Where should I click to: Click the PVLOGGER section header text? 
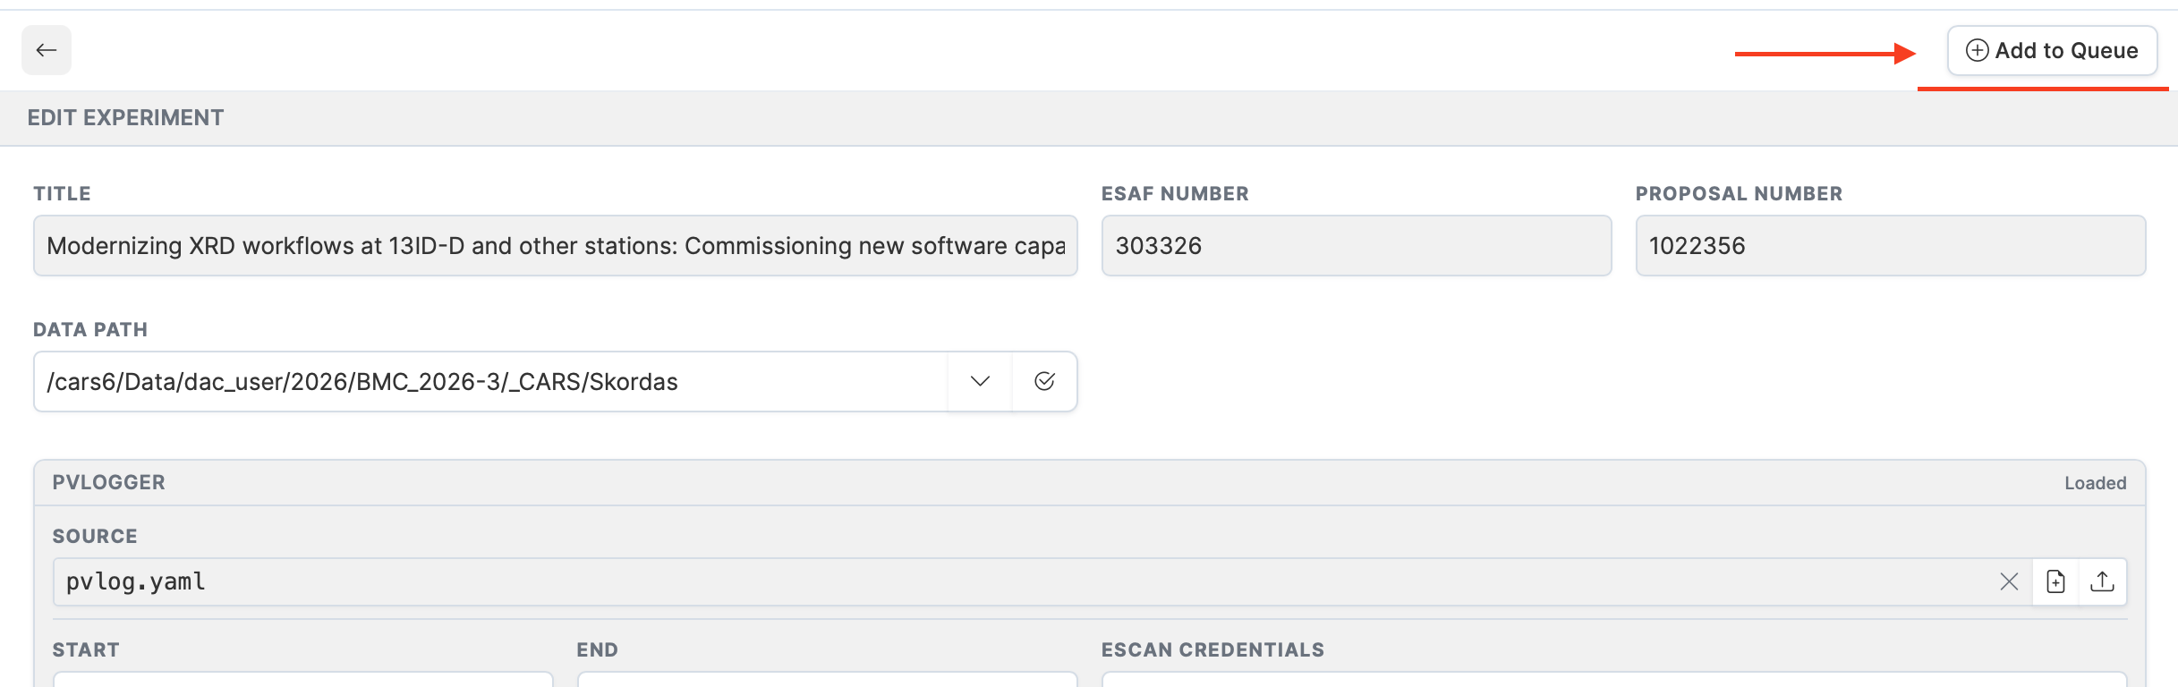pyautogui.click(x=109, y=482)
